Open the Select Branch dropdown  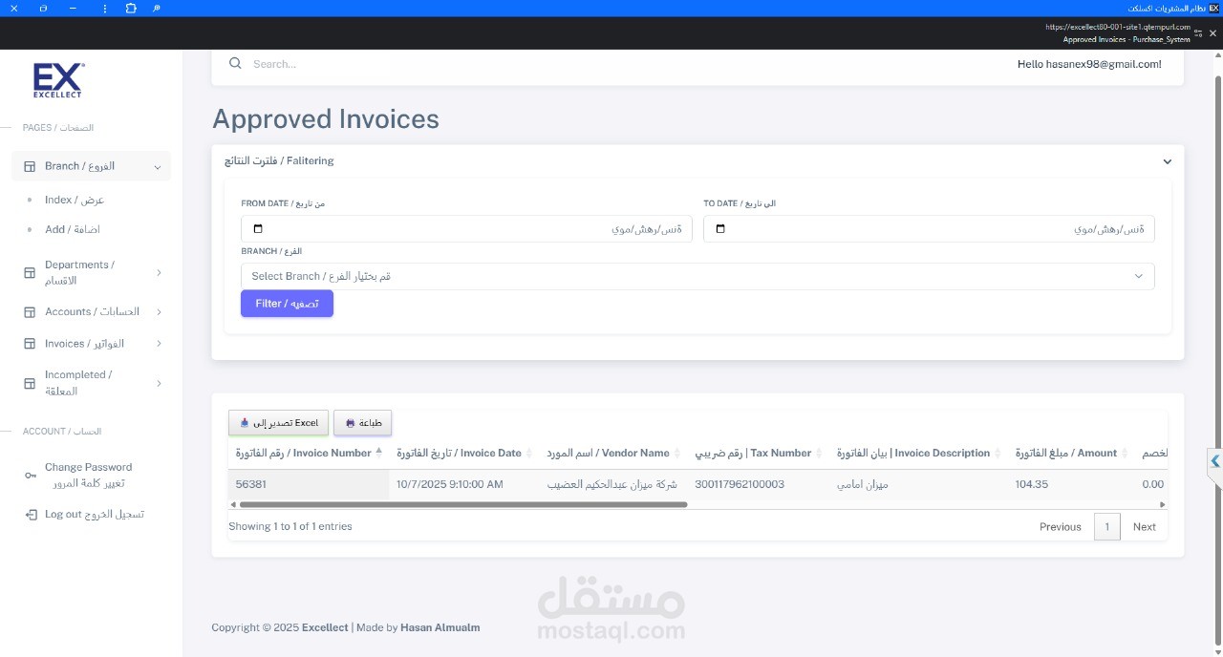coord(697,276)
